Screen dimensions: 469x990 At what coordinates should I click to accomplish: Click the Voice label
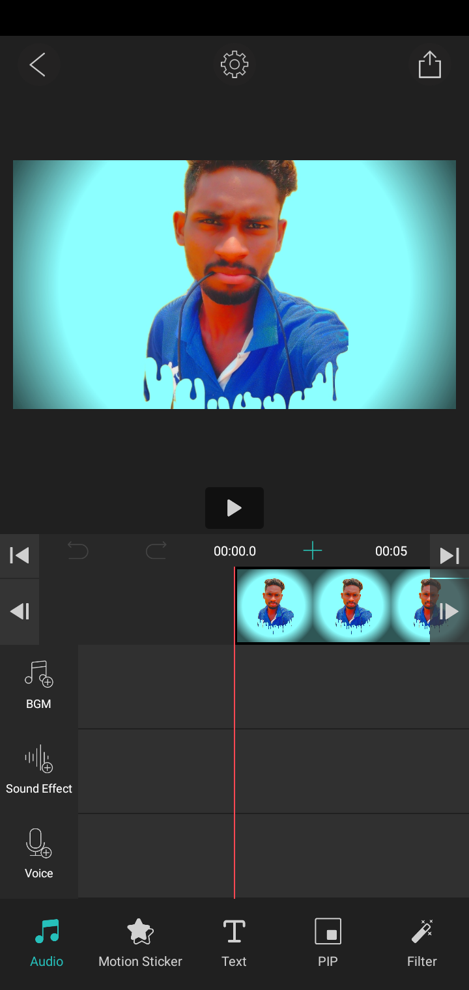click(x=39, y=873)
